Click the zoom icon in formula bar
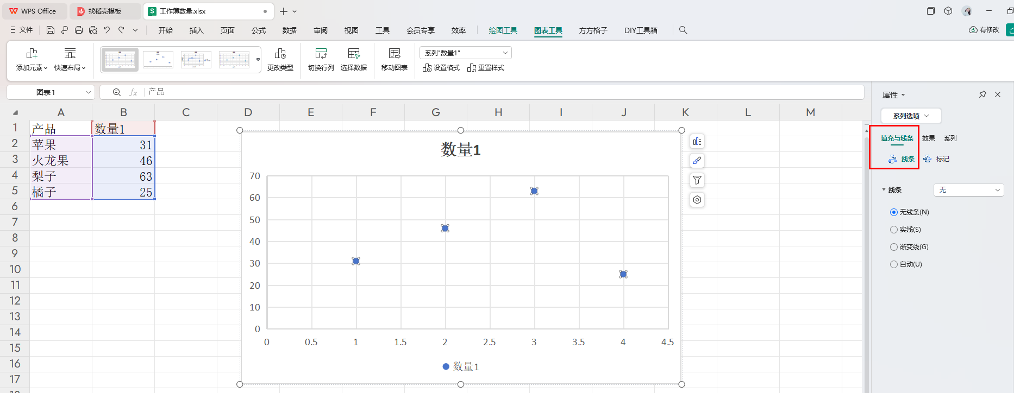 [x=116, y=92]
